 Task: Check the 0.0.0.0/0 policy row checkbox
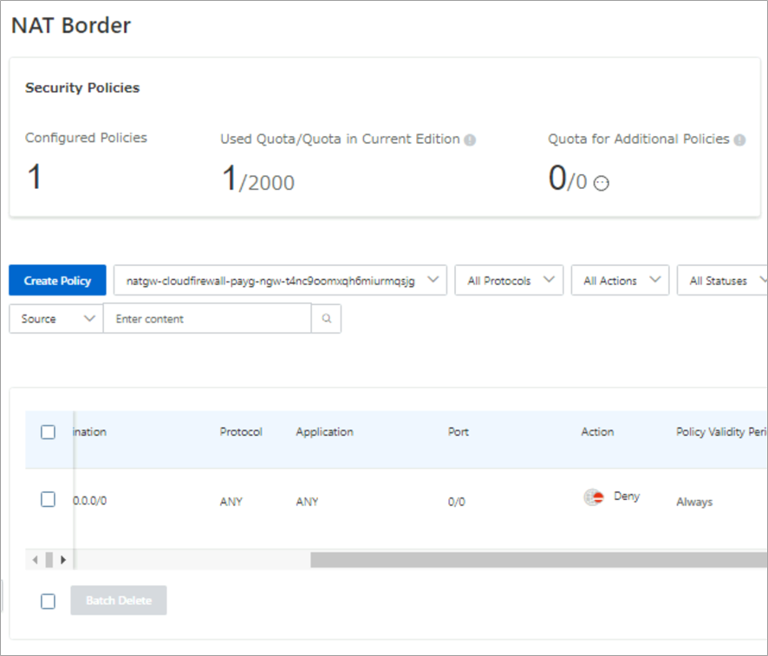tap(49, 499)
